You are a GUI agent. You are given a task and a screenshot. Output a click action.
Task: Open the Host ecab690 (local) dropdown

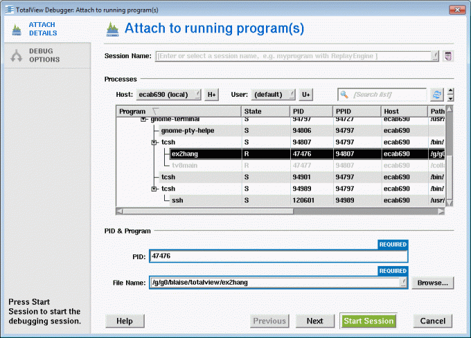[x=168, y=95]
